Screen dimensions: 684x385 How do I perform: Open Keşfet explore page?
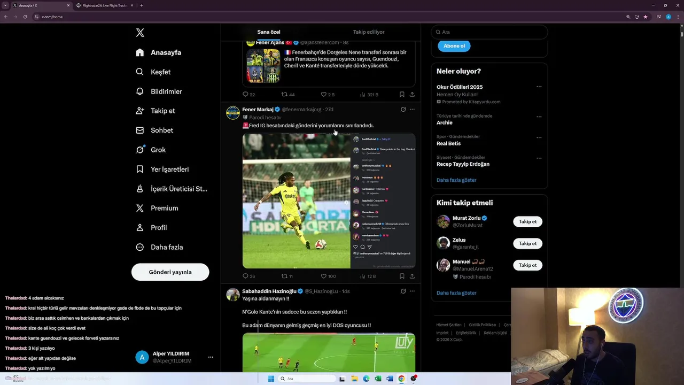click(x=153, y=72)
